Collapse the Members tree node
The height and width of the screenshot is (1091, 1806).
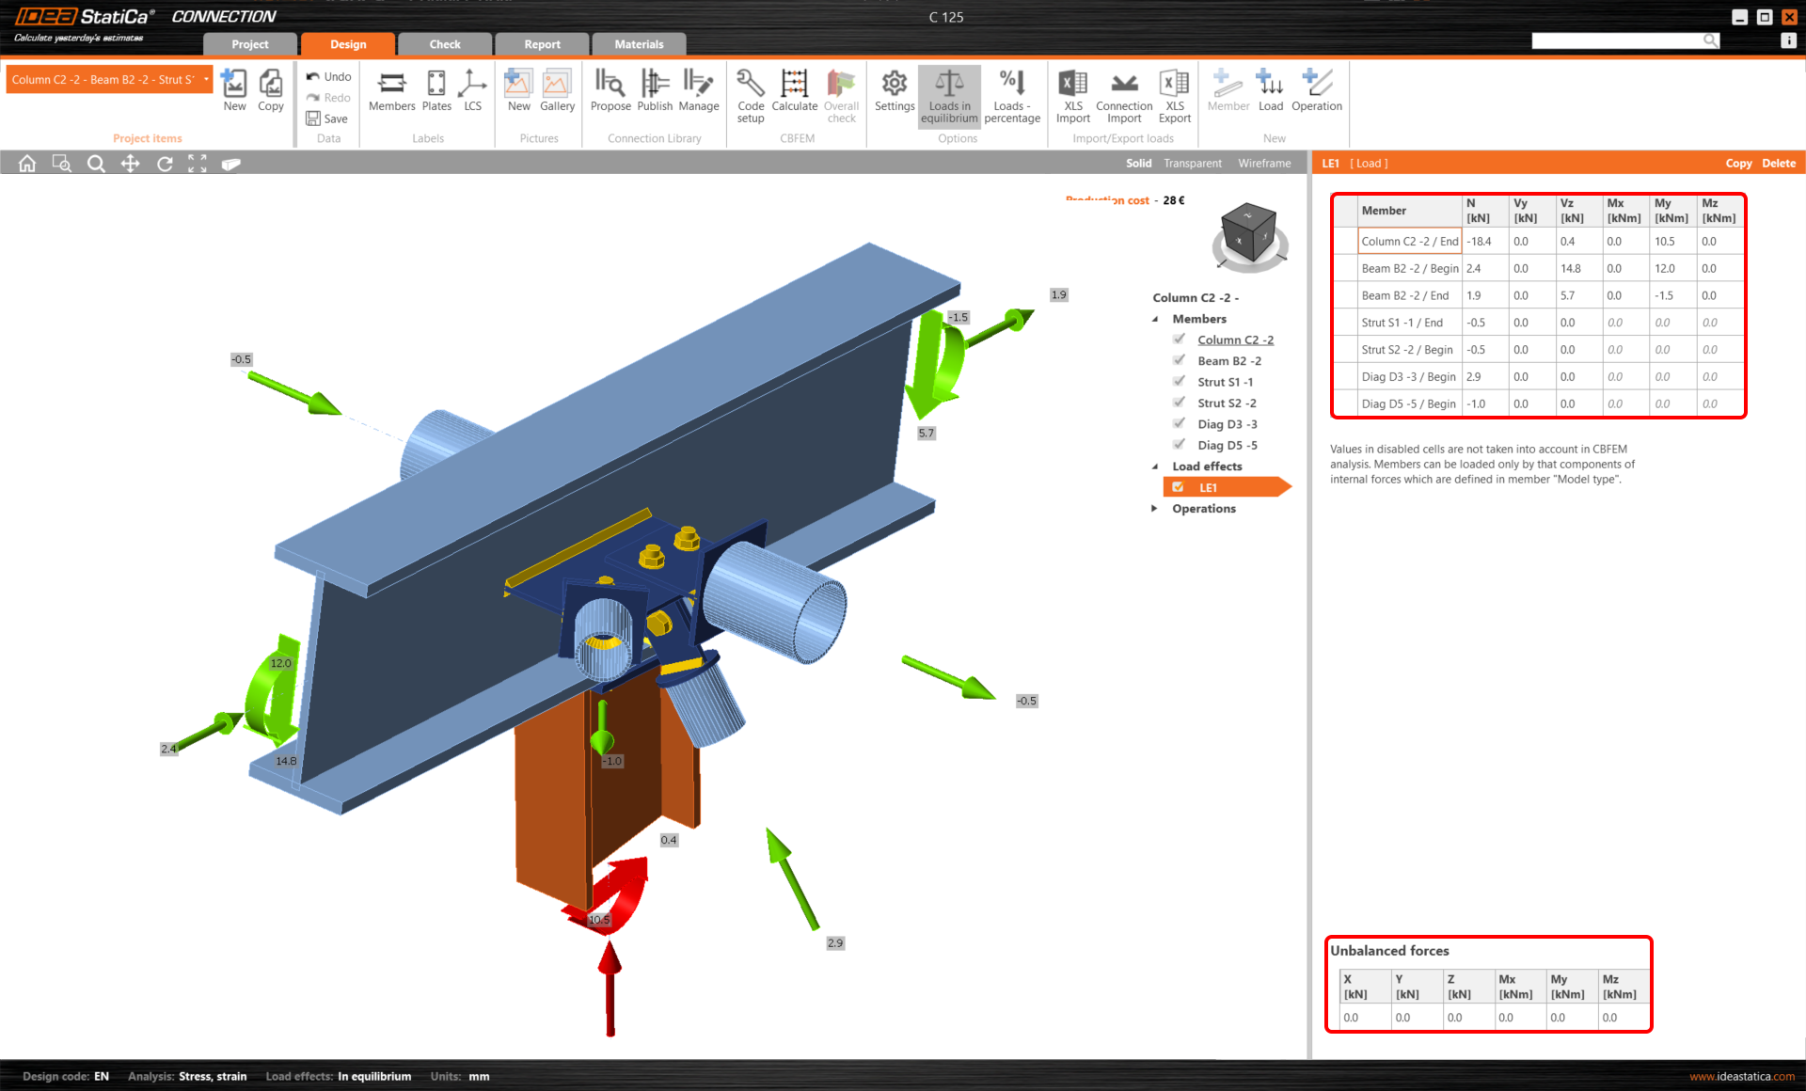point(1155,319)
